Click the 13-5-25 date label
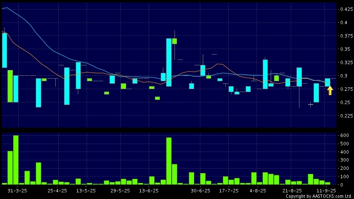 coord(86,191)
